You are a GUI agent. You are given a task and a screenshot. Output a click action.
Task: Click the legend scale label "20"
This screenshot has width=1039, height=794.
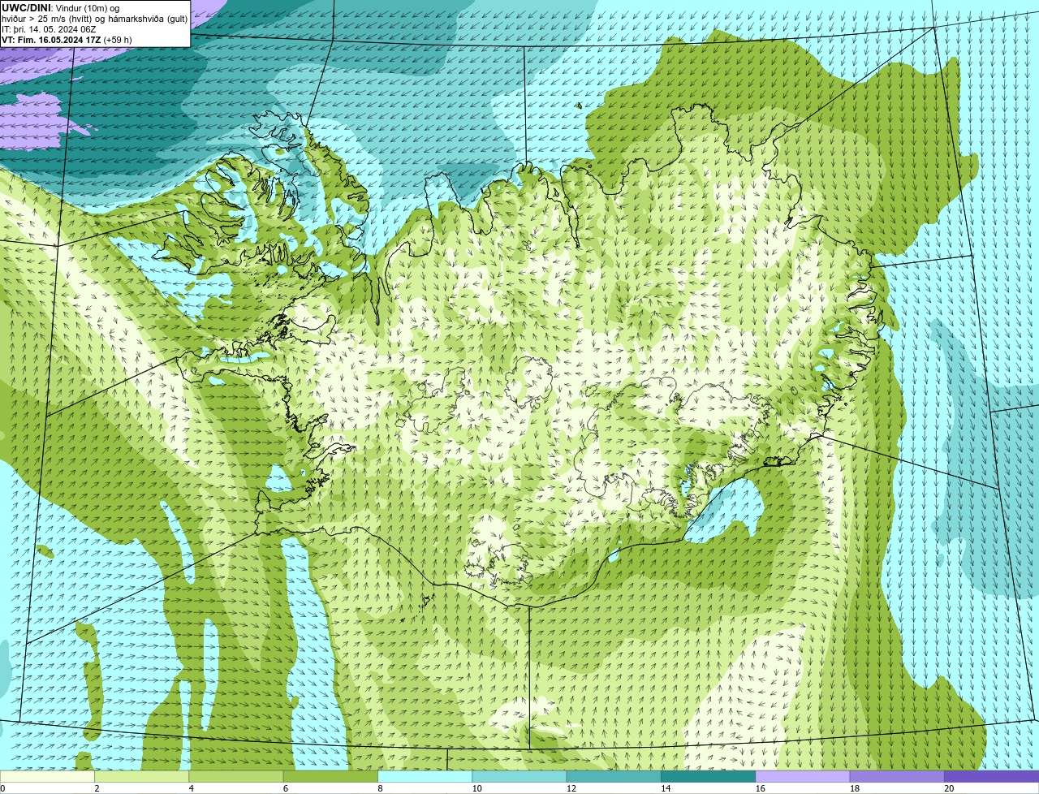click(x=949, y=788)
